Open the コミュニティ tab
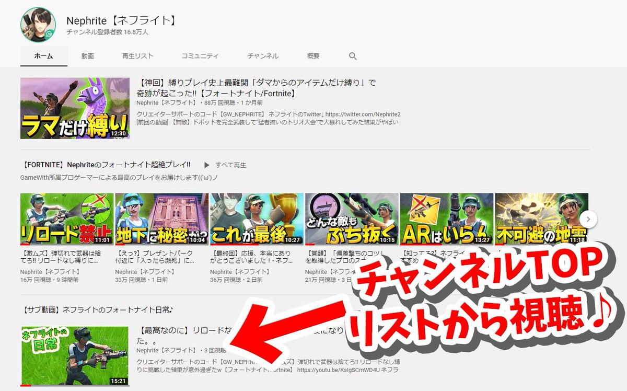Viewport: 627px width, 391px height. click(200, 56)
